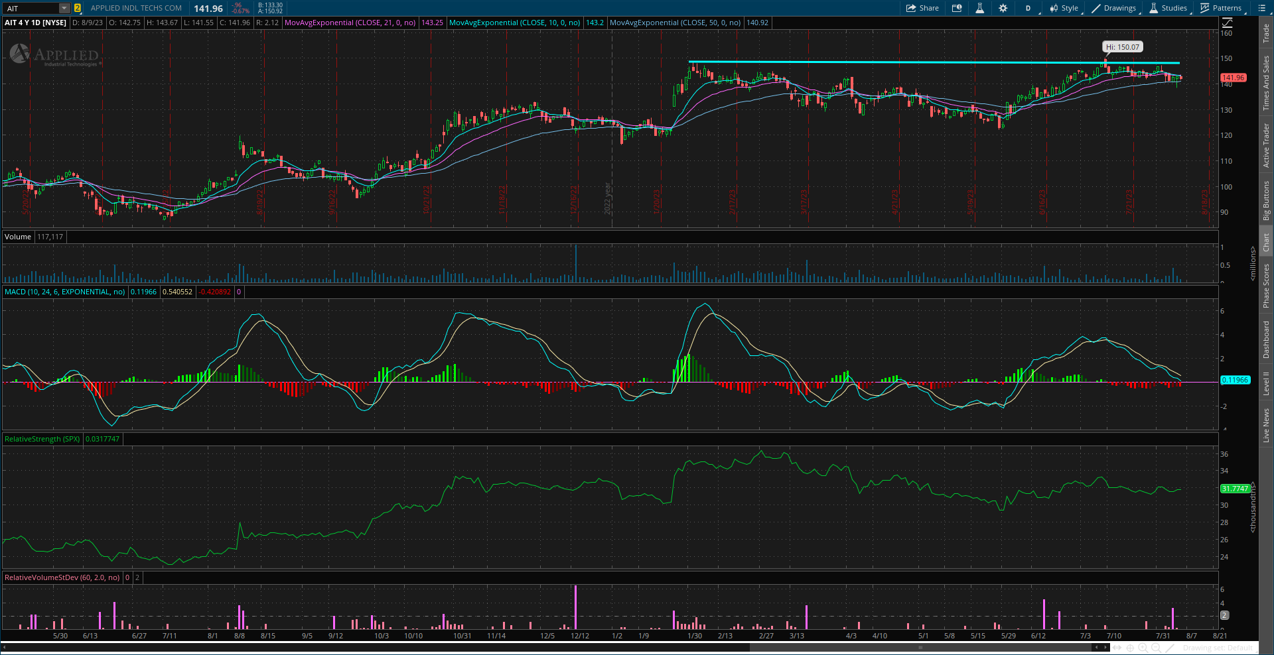1274x655 pixels.
Task: Click the RelativeVolumeStDev study label
Action: pyautogui.click(x=62, y=577)
